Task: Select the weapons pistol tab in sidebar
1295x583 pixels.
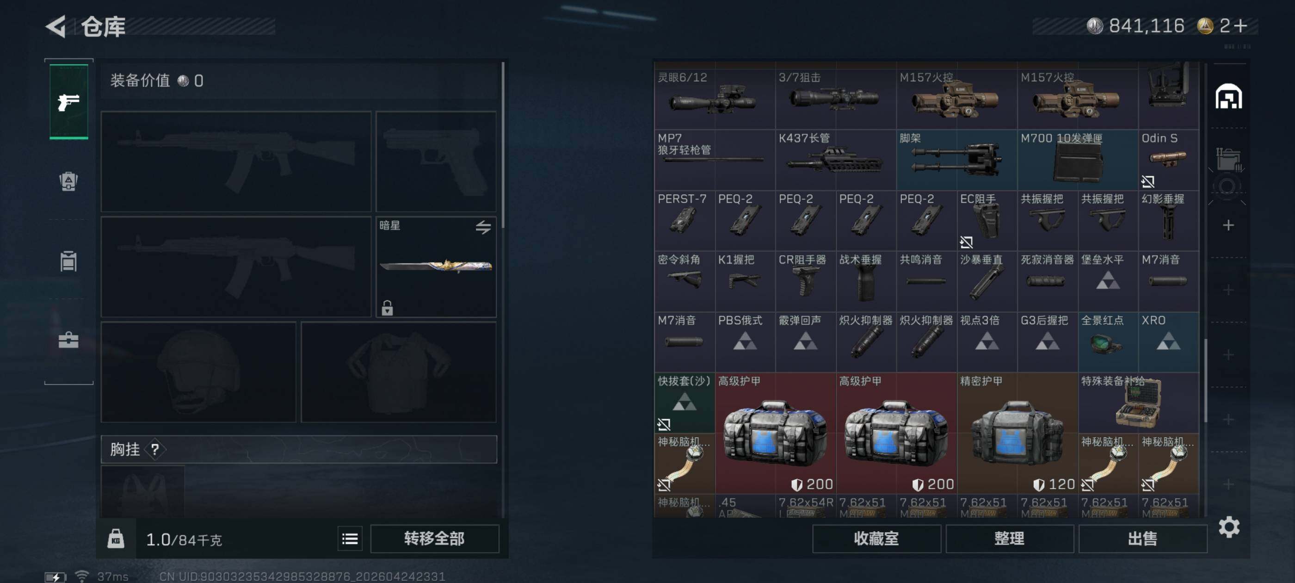Action: 69,102
